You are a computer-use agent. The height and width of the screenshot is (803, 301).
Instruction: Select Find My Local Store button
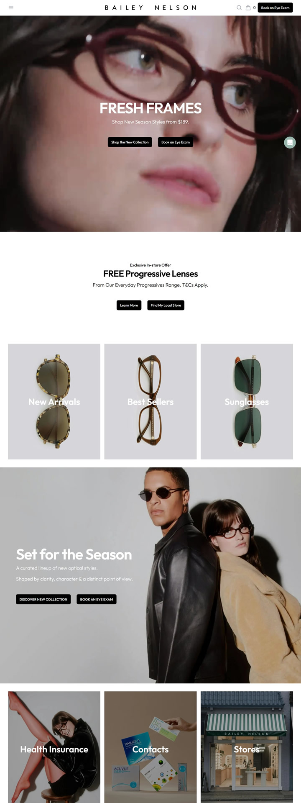166,305
